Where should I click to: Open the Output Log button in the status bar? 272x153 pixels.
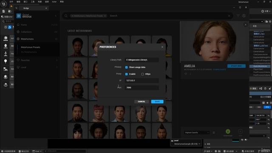pos(24,151)
